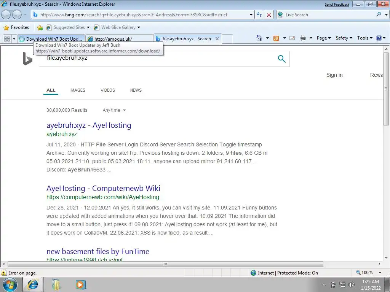390x292 pixels.
Task: Click Sign in on Bing
Action: [x=334, y=75]
